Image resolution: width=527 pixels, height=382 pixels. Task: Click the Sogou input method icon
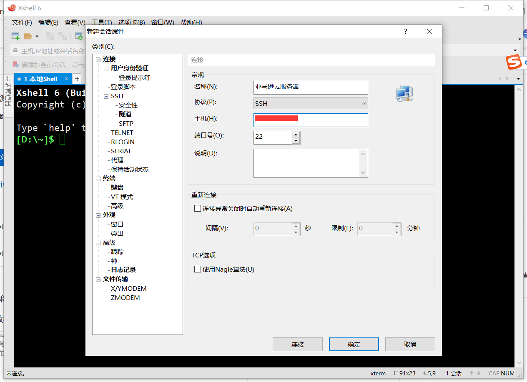pos(514,62)
